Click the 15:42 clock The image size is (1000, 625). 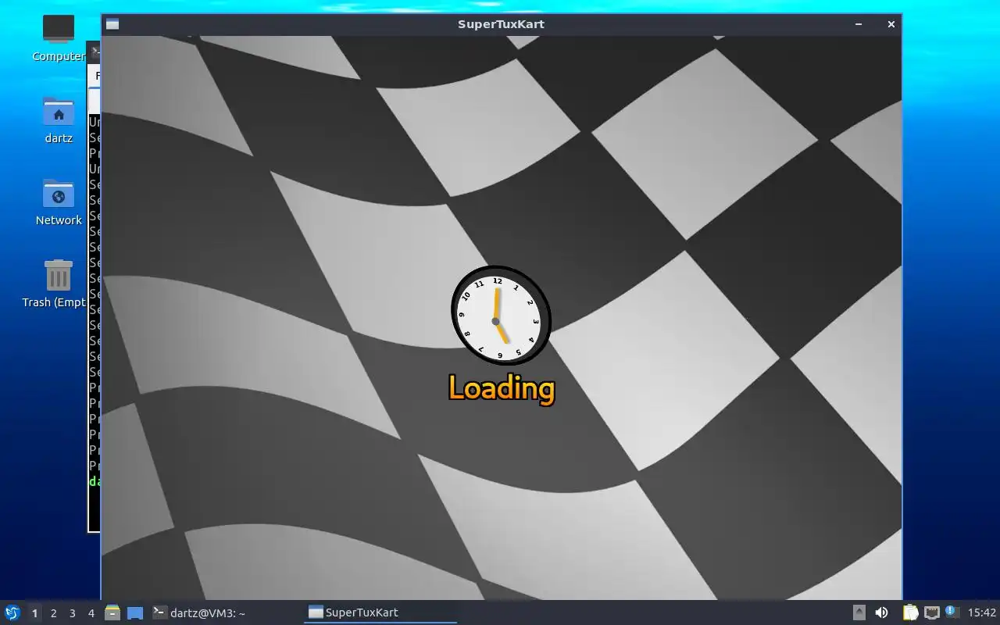[982, 613]
